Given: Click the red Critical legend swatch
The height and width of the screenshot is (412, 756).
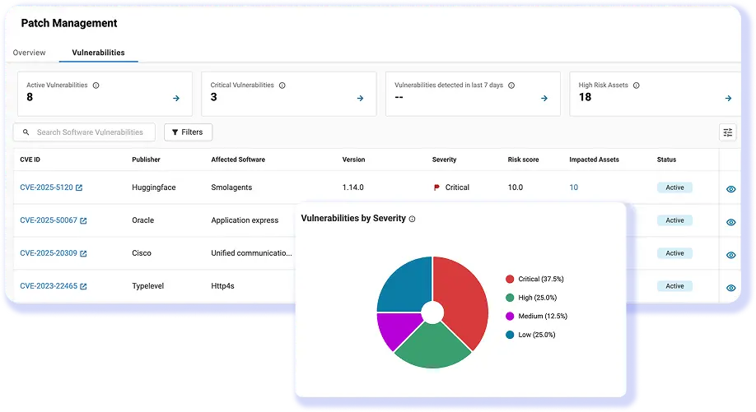Looking at the screenshot, I should pyautogui.click(x=510, y=280).
